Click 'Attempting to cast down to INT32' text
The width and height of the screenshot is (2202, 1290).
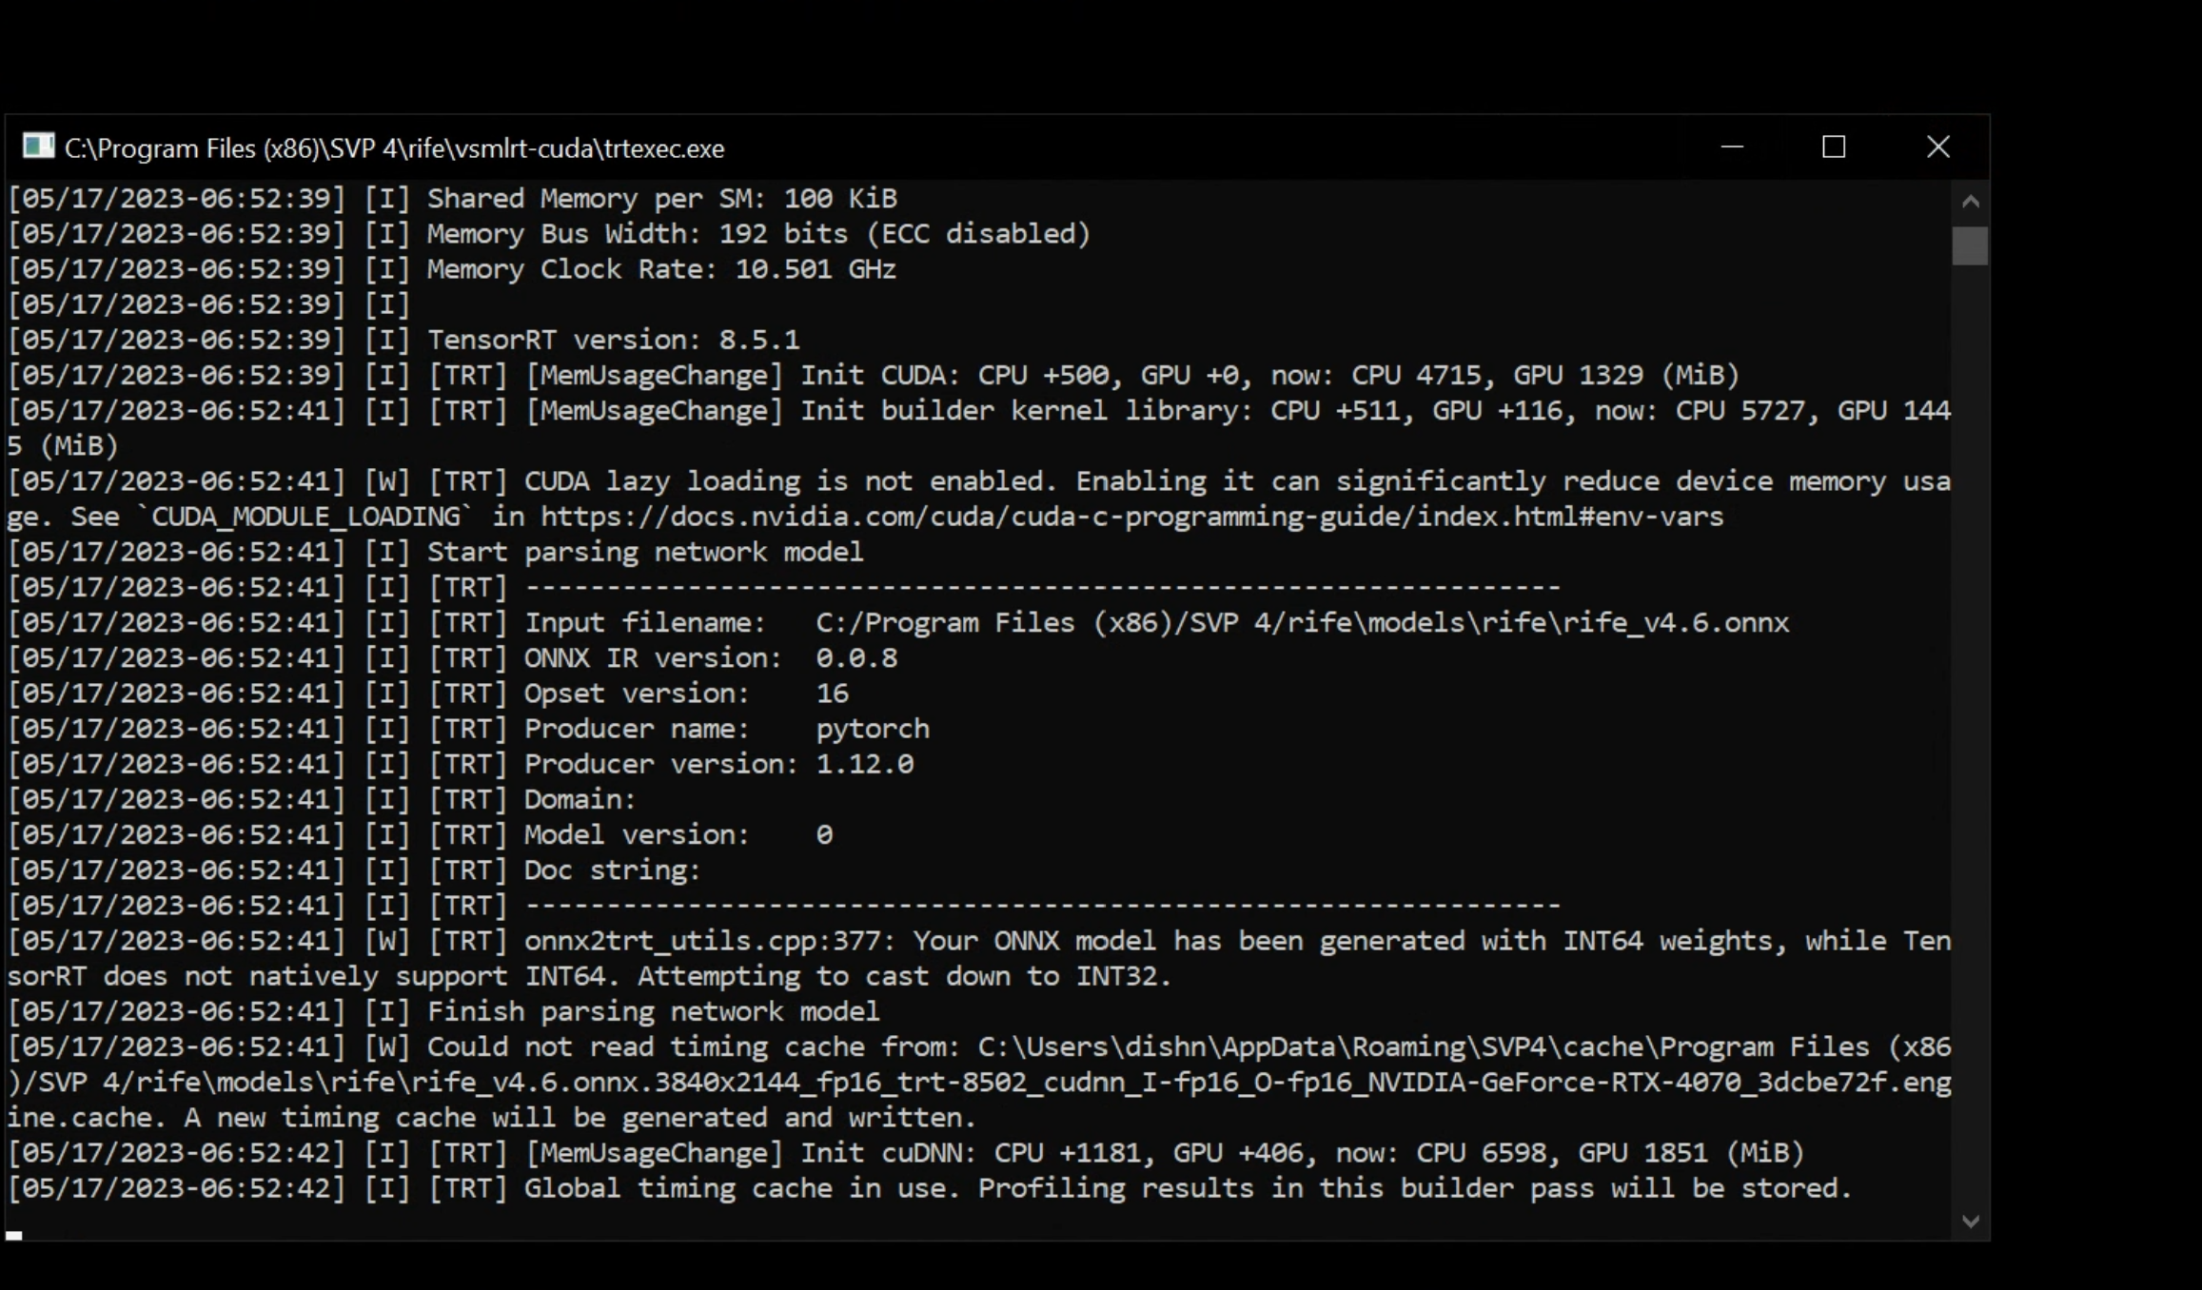(904, 976)
